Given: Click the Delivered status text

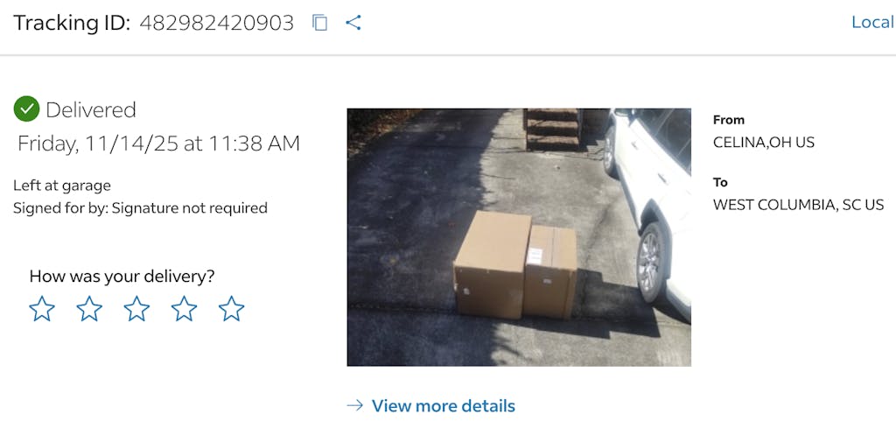Looking at the screenshot, I should click(x=91, y=109).
